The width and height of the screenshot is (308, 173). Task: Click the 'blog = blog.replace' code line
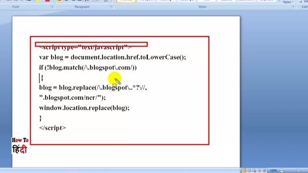click(x=93, y=87)
